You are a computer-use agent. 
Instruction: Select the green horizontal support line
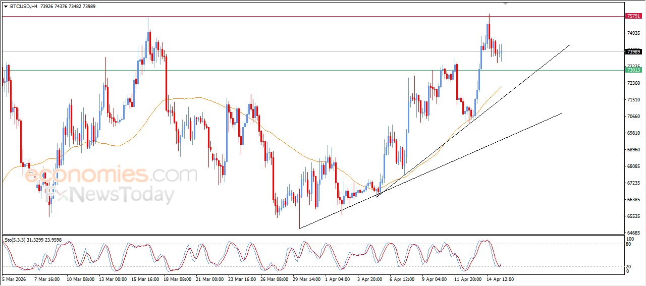click(x=303, y=70)
